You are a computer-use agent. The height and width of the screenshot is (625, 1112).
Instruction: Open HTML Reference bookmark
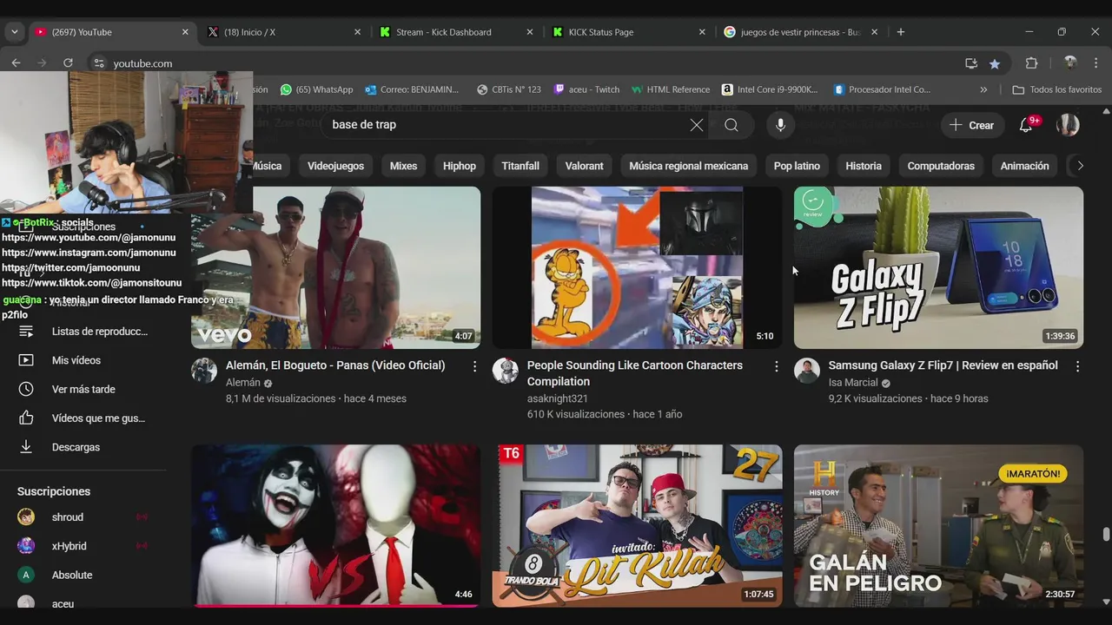click(671, 89)
